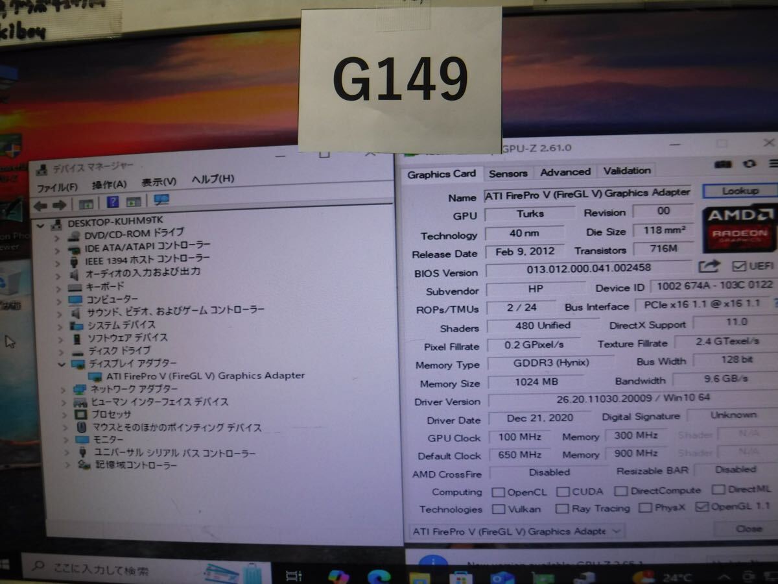Click the ネットワーク アダプター category icon

(80, 389)
